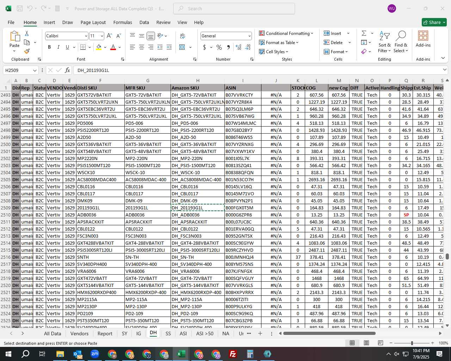The height and width of the screenshot is (361, 451).
Task: Open the Insert cells dropdown arrow
Action: pyautogui.click(x=348, y=33)
